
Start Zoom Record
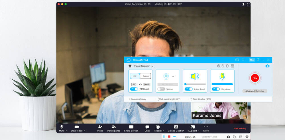pos(158,128)
